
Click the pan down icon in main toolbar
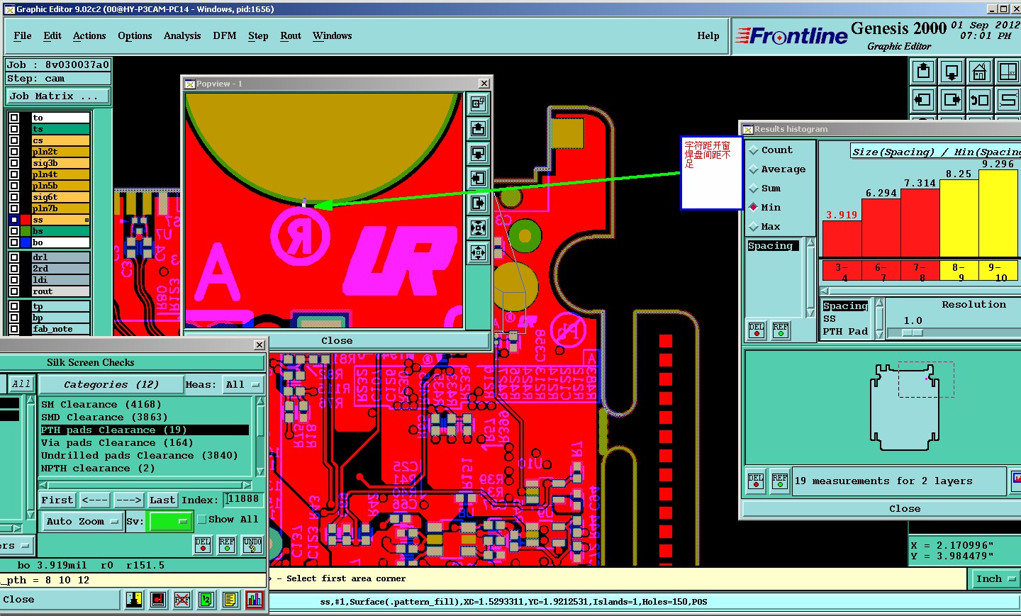pyautogui.click(x=952, y=72)
